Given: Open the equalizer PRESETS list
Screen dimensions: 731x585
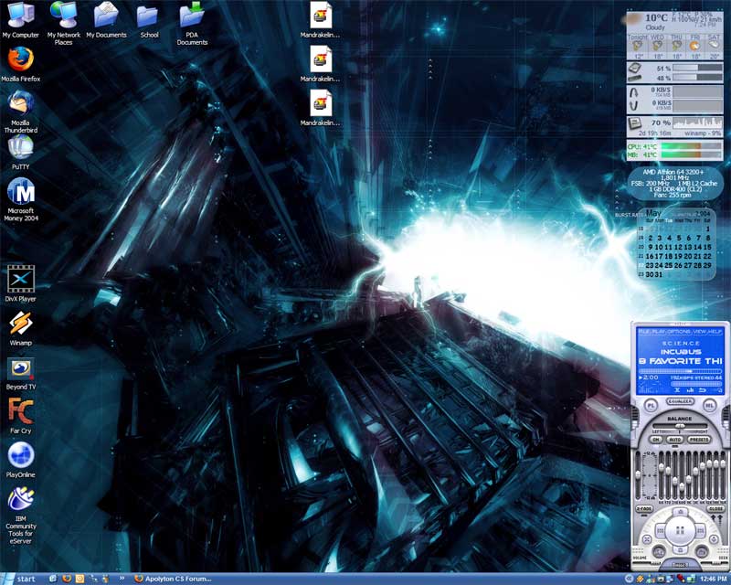Looking at the screenshot, I should (x=699, y=440).
